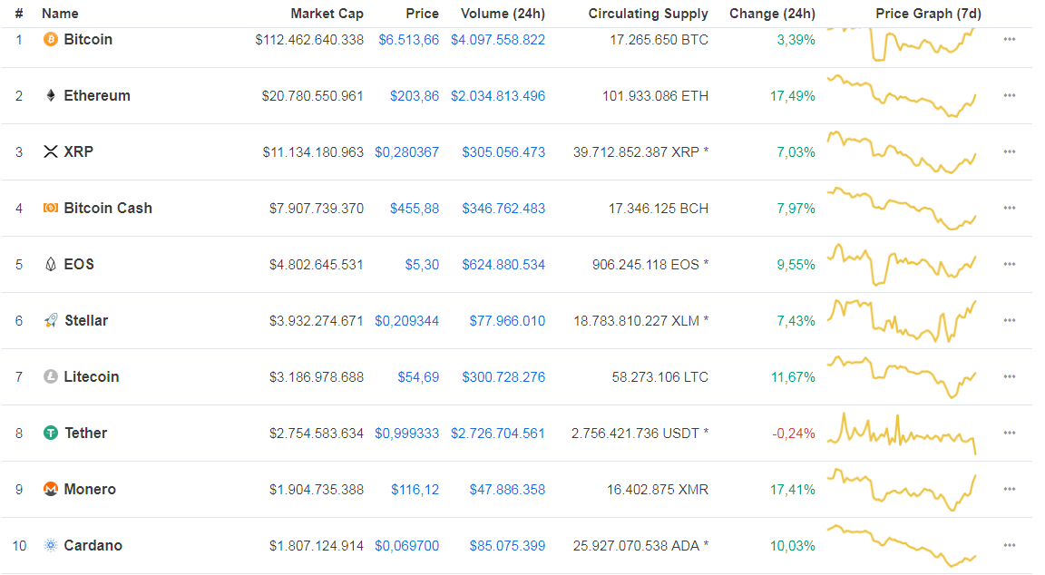This screenshot has width=1045, height=575.
Task: Open Tether 24h volume $2.726.704.561 link
Action: [x=498, y=434]
